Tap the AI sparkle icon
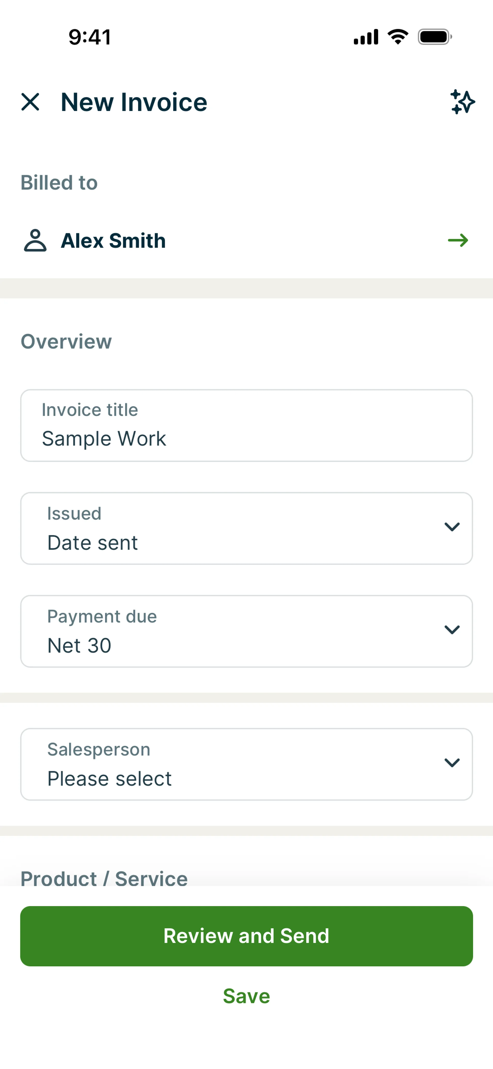The image size is (493, 1069). (462, 102)
